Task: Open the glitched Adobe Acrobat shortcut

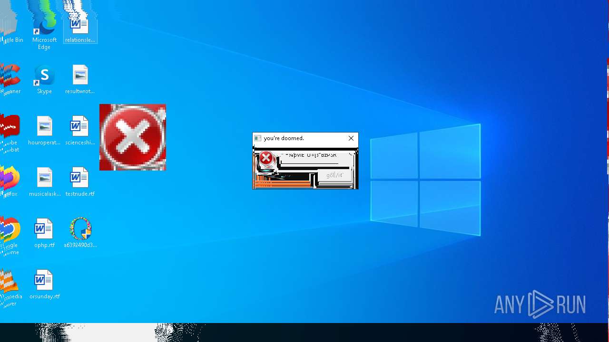Action: click(10, 133)
